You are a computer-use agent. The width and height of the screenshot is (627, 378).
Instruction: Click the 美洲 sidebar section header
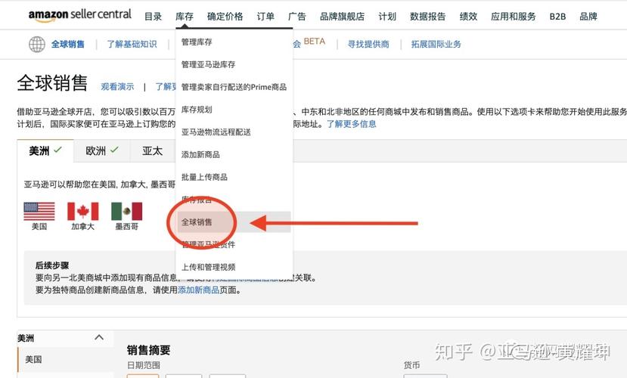65,338
